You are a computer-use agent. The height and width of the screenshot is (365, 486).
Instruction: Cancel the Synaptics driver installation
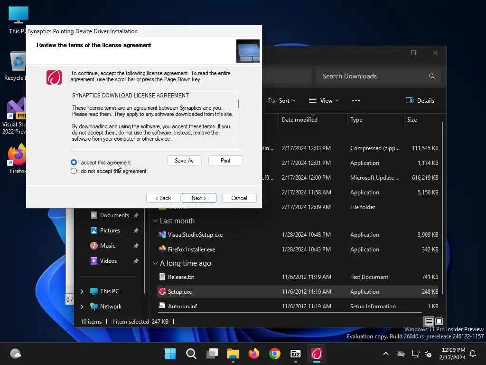point(239,198)
